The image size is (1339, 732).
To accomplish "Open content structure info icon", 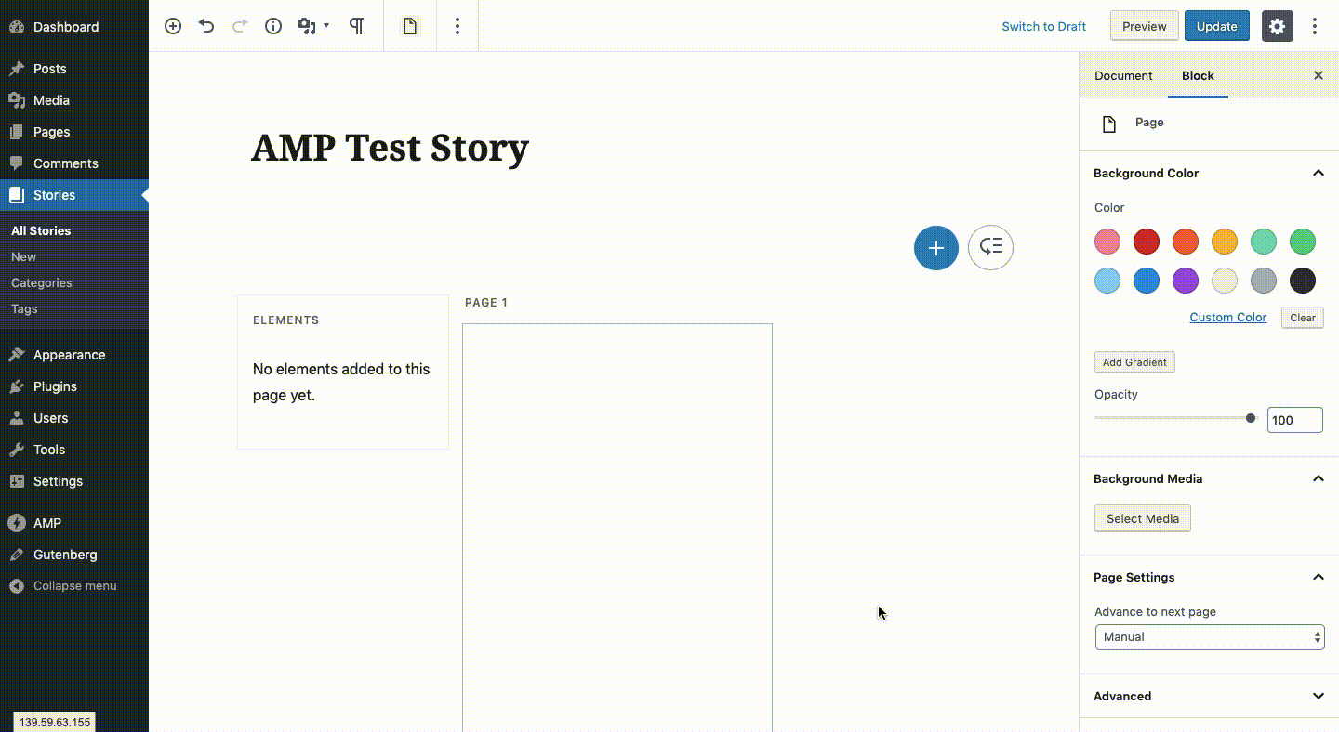I will point(273,26).
